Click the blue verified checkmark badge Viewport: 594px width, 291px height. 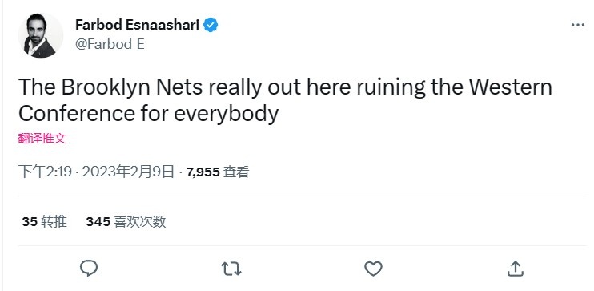(211, 25)
